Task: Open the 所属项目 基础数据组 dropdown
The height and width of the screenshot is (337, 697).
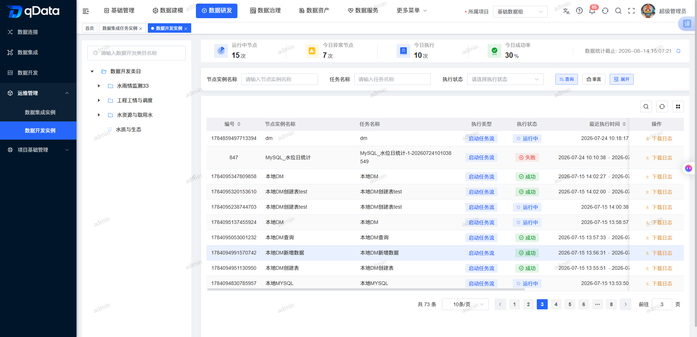Action: (520, 12)
